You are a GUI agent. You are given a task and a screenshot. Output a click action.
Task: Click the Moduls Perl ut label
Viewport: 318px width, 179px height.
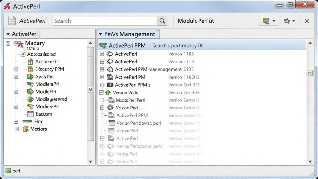196,21
